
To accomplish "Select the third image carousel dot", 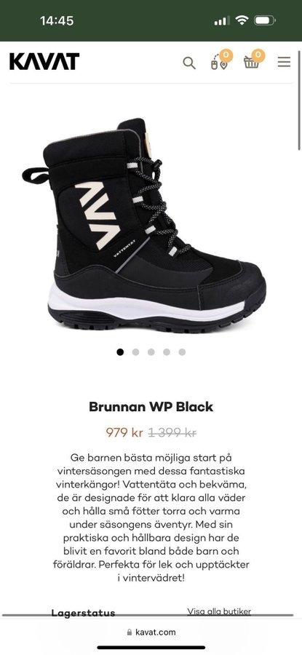I will point(151,352).
